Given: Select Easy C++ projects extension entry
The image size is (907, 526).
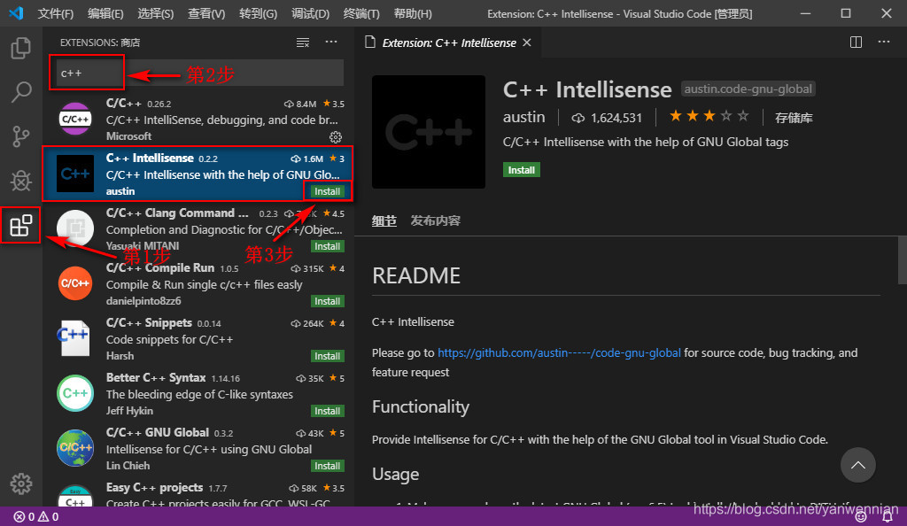Looking at the screenshot, I should pos(197,494).
